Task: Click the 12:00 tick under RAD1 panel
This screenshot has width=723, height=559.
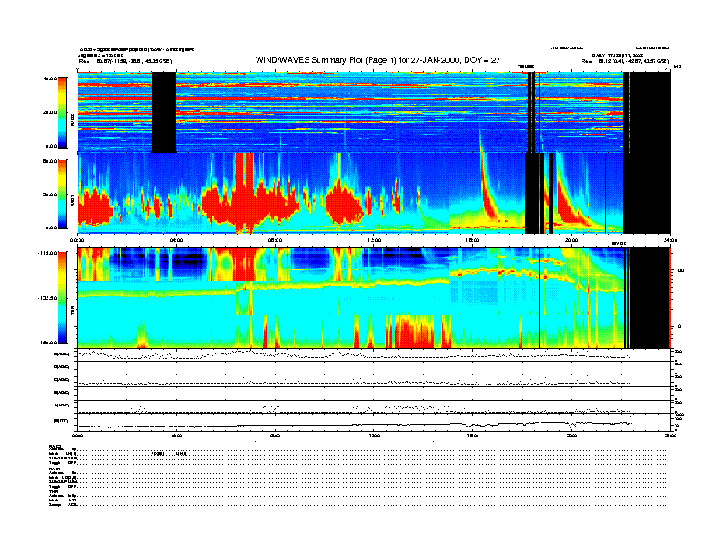Action: (374, 240)
